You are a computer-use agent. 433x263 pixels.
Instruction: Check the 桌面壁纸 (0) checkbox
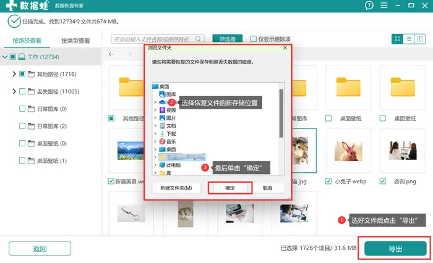[x=22, y=143]
